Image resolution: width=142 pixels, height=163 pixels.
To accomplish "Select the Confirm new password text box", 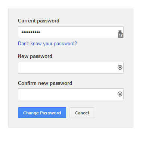I will [71, 94].
